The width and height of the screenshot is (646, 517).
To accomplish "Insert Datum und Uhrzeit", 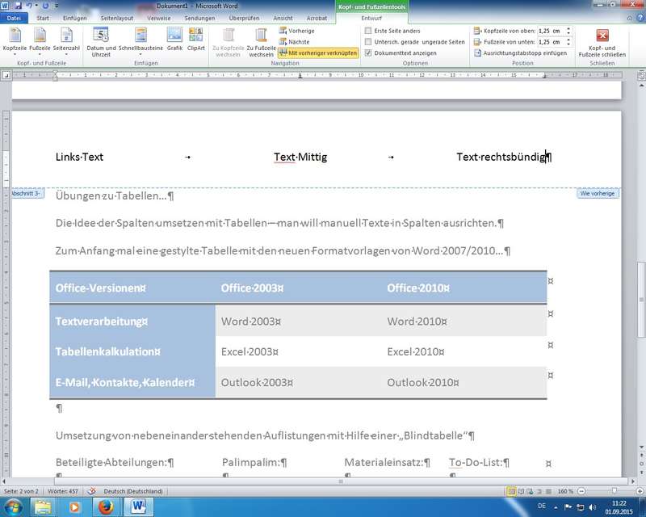I will click(101, 41).
